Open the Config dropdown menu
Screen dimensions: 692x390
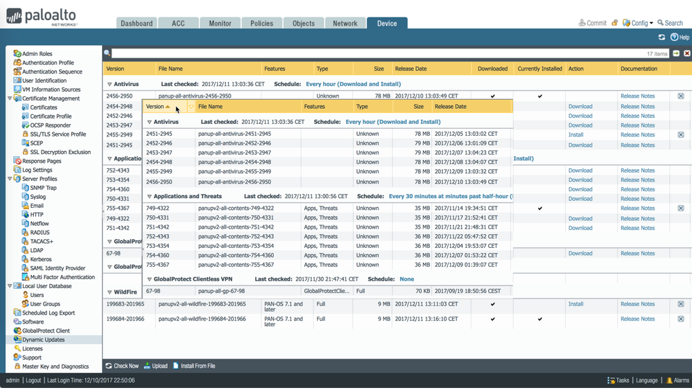pos(627,23)
